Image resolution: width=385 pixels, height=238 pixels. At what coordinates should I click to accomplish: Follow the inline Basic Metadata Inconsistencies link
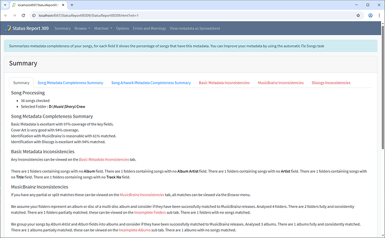pos(104,159)
